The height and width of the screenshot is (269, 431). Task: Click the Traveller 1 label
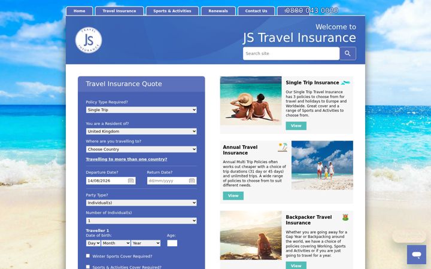pyautogui.click(x=98, y=231)
